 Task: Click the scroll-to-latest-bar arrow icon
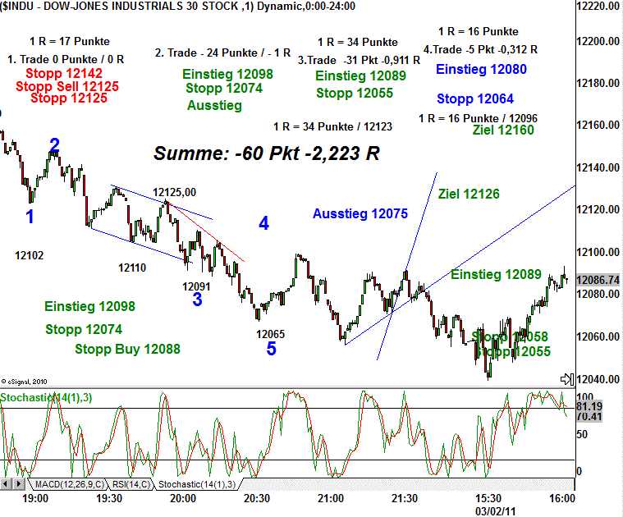(566, 378)
